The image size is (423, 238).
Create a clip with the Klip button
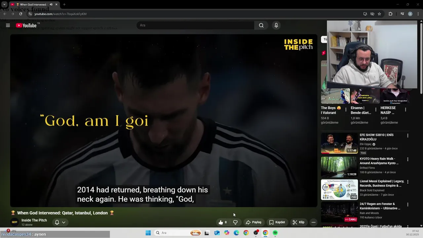[298, 222]
